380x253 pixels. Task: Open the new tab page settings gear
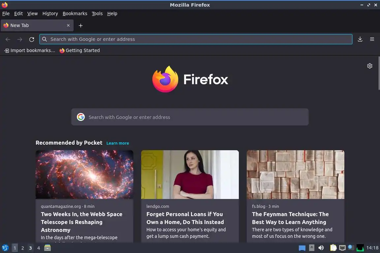pyautogui.click(x=369, y=66)
